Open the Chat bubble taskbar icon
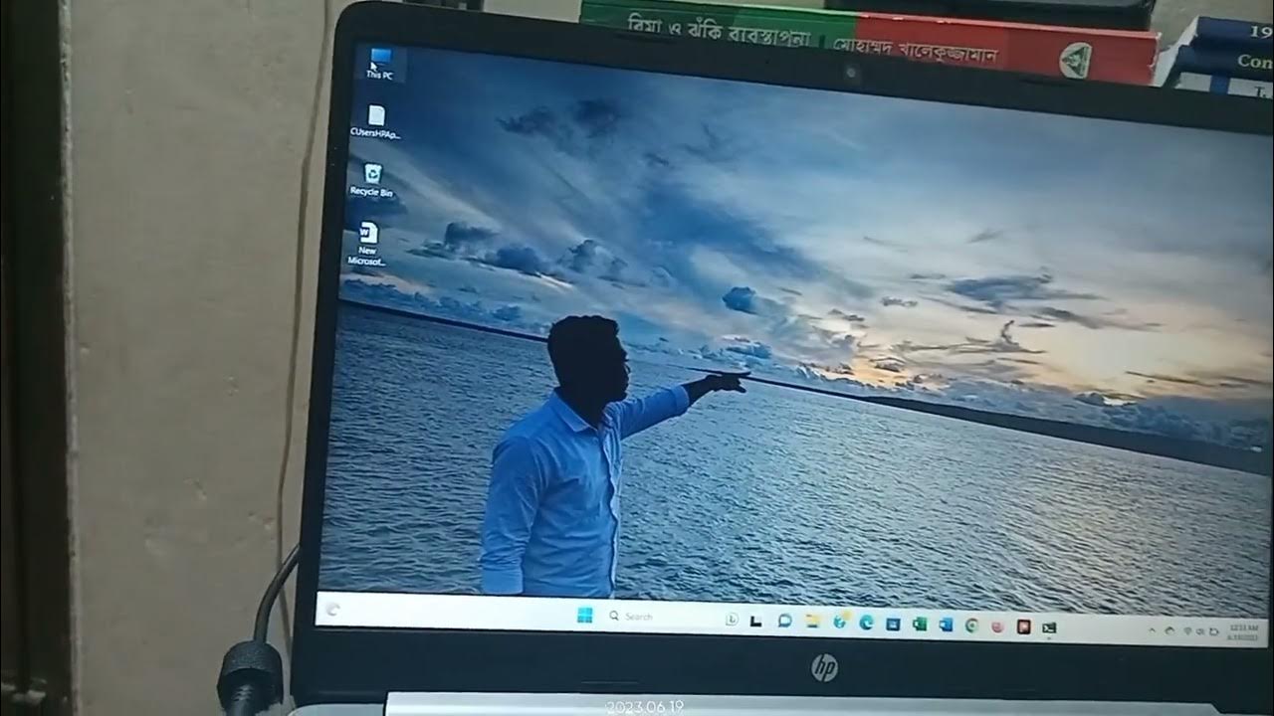Screen dimensions: 1274x716 pyautogui.click(x=784, y=621)
